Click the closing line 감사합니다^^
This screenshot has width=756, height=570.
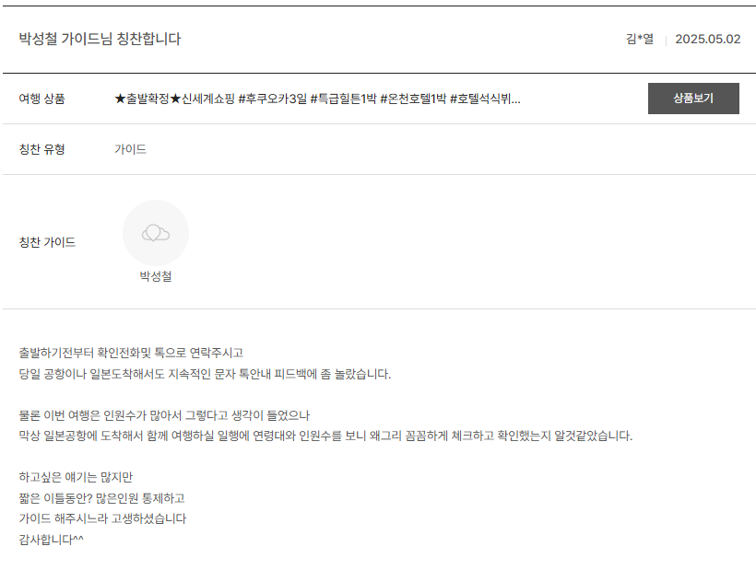(x=51, y=540)
